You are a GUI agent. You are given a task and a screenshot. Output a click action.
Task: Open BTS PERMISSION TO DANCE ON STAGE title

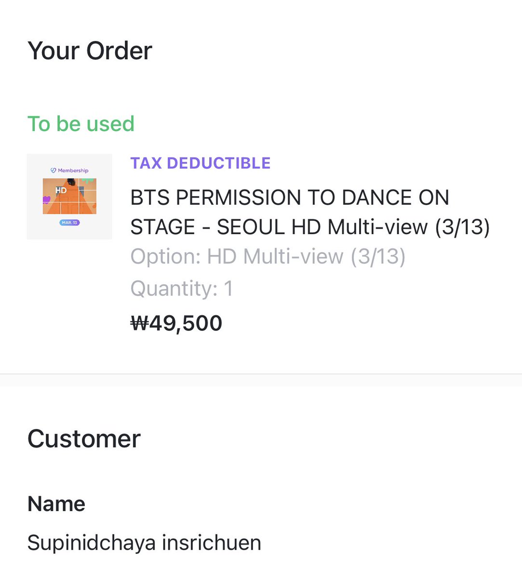click(x=310, y=212)
